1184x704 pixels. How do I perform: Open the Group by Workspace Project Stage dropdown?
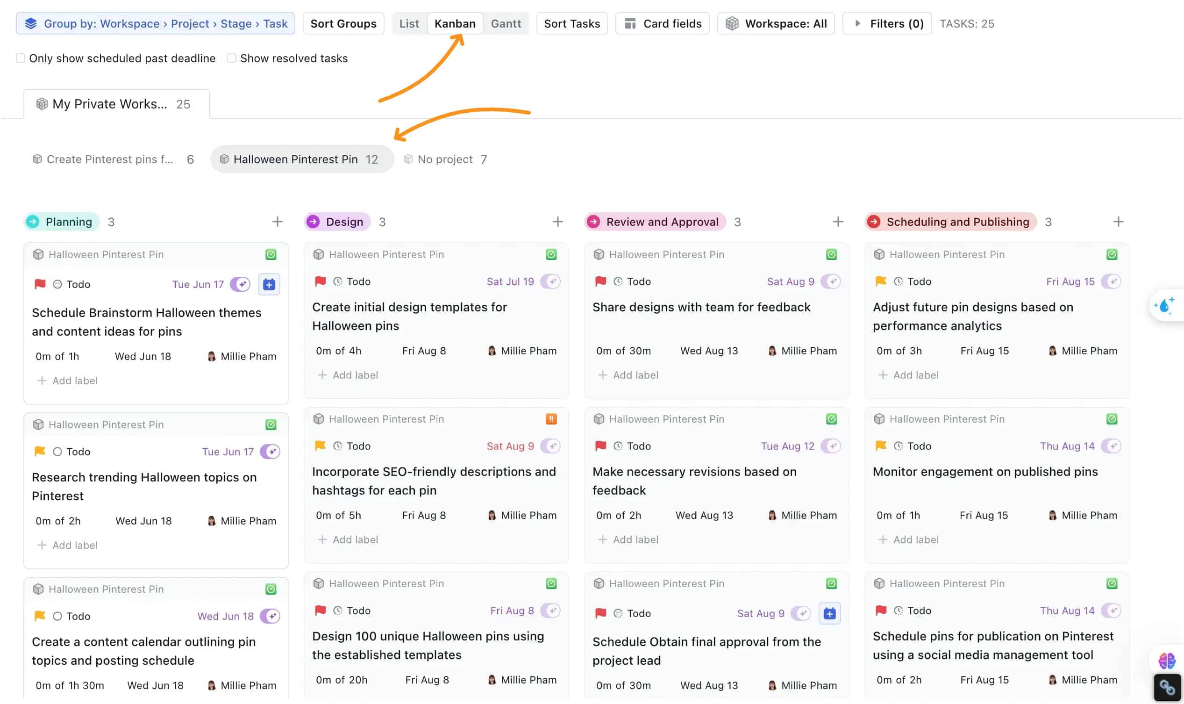156,23
